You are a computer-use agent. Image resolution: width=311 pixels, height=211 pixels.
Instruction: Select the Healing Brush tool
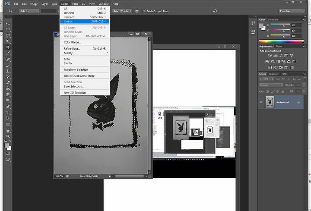coord(8,59)
